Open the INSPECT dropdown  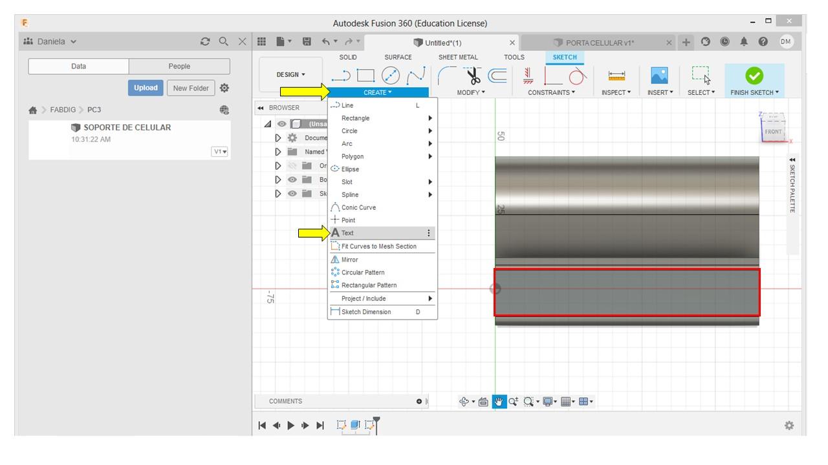[616, 92]
